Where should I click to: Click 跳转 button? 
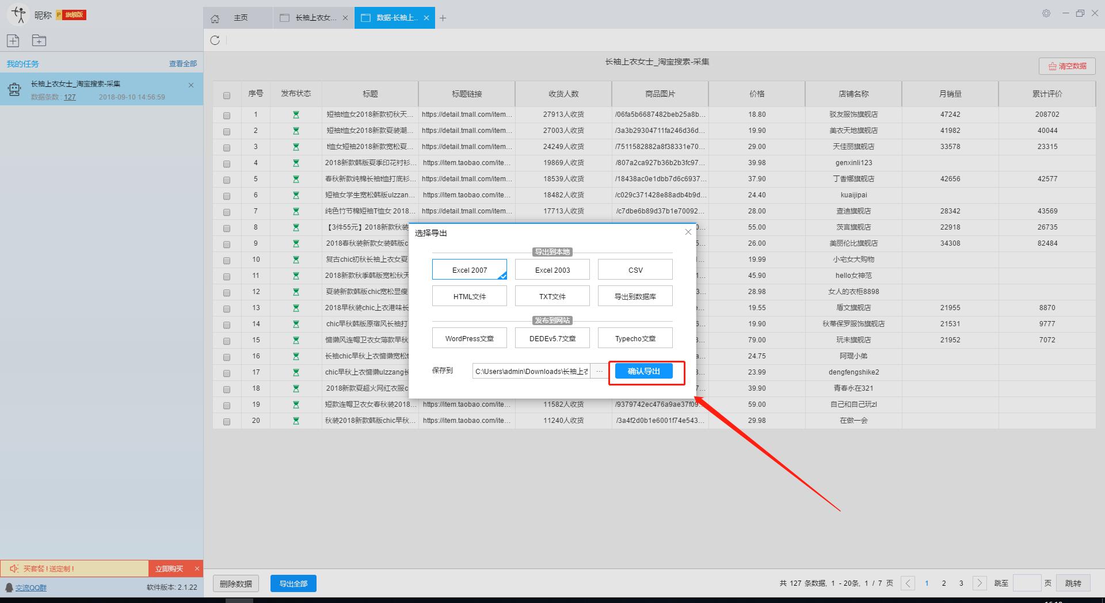[x=1073, y=583]
